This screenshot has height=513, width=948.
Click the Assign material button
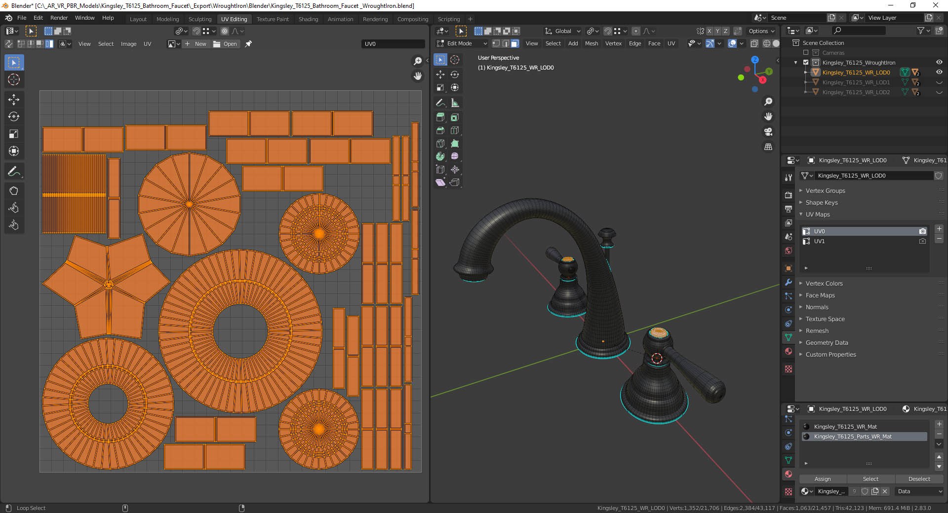point(823,479)
